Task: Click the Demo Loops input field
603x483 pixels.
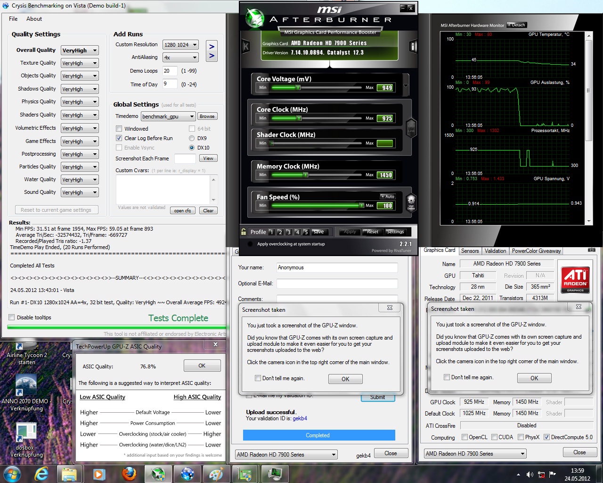Action: pos(170,71)
